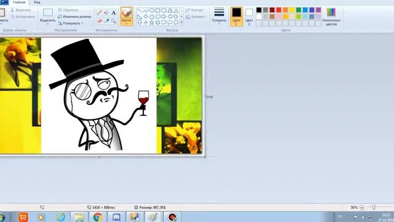Choose the Cloud callout shape

click(176, 22)
